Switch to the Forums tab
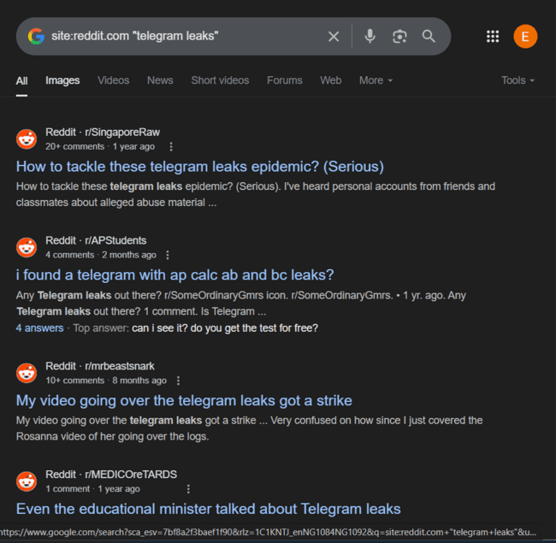The height and width of the screenshot is (543, 556). (x=284, y=80)
